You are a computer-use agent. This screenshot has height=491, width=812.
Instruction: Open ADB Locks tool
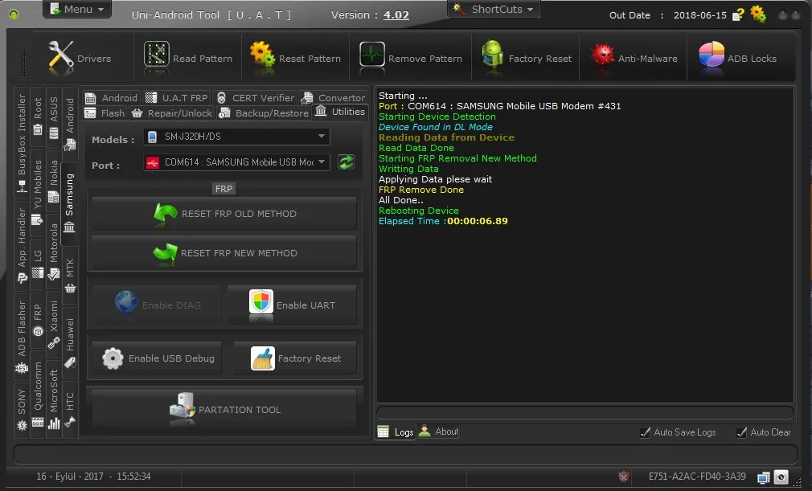pyautogui.click(x=737, y=57)
